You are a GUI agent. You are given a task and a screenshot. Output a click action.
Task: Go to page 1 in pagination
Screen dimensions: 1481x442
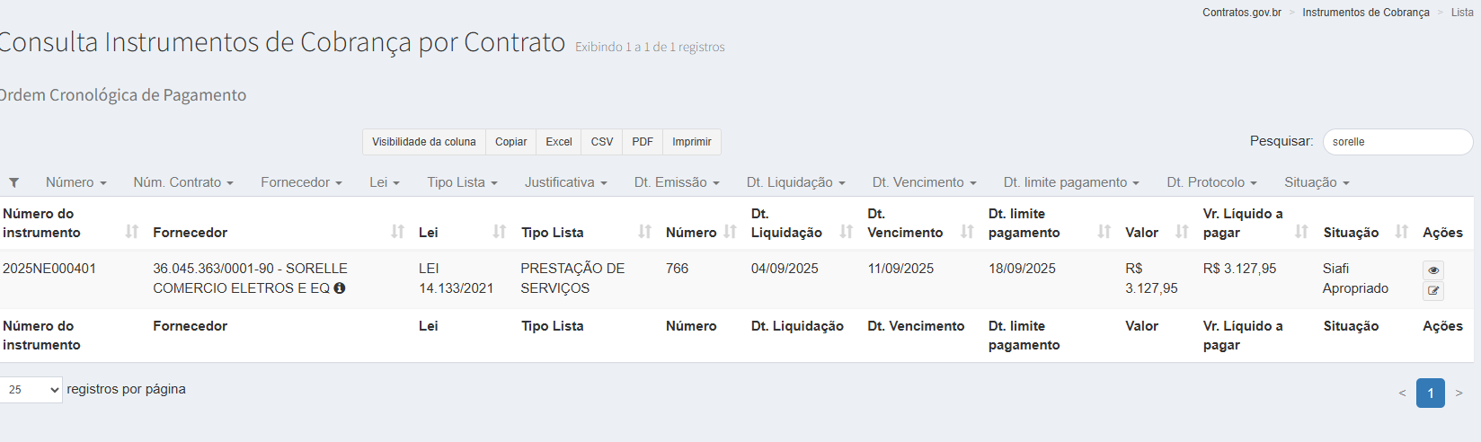click(x=1430, y=393)
